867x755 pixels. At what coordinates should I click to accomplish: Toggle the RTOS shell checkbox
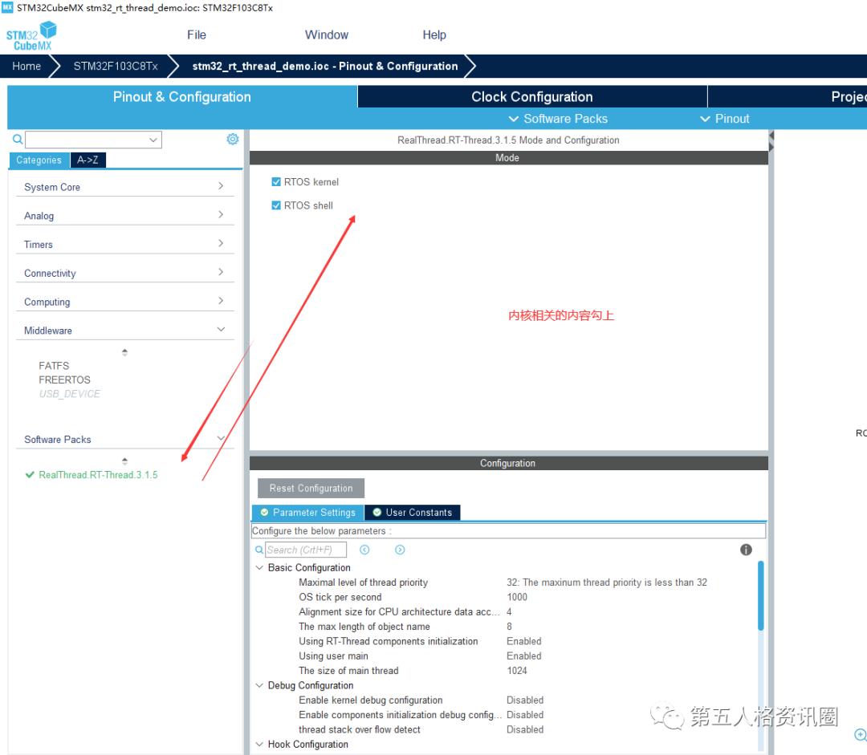click(276, 205)
